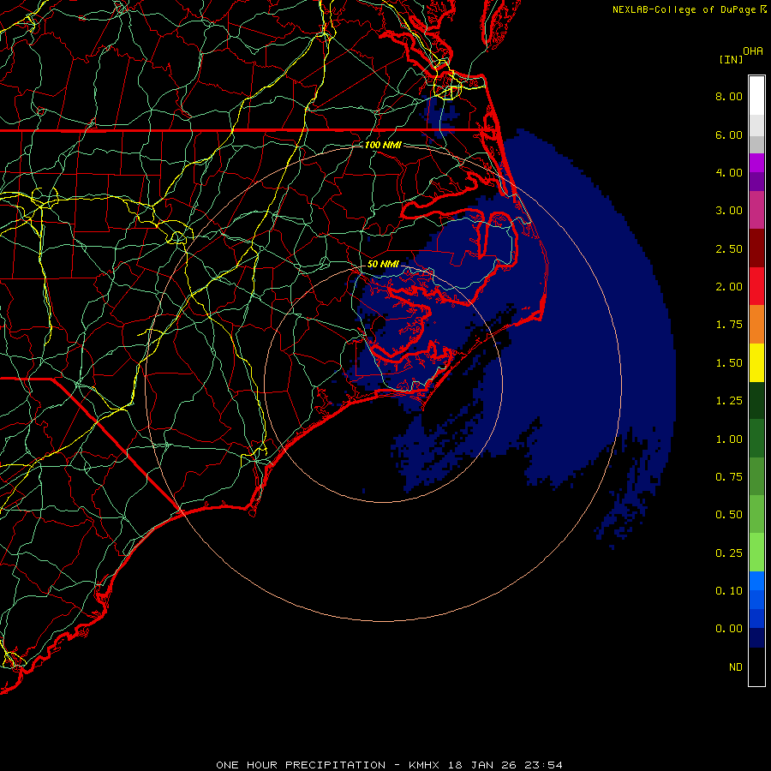The width and height of the screenshot is (771, 771).
Task: Click the [IN] units label
Action: pyautogui.click(x=731, y=59)
